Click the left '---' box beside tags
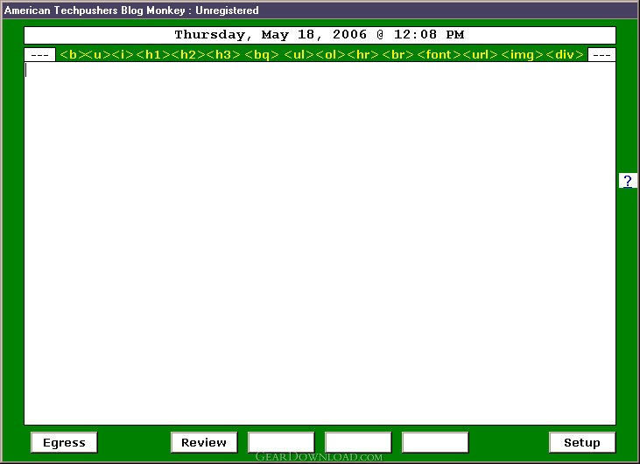 [x=39, y=54]
